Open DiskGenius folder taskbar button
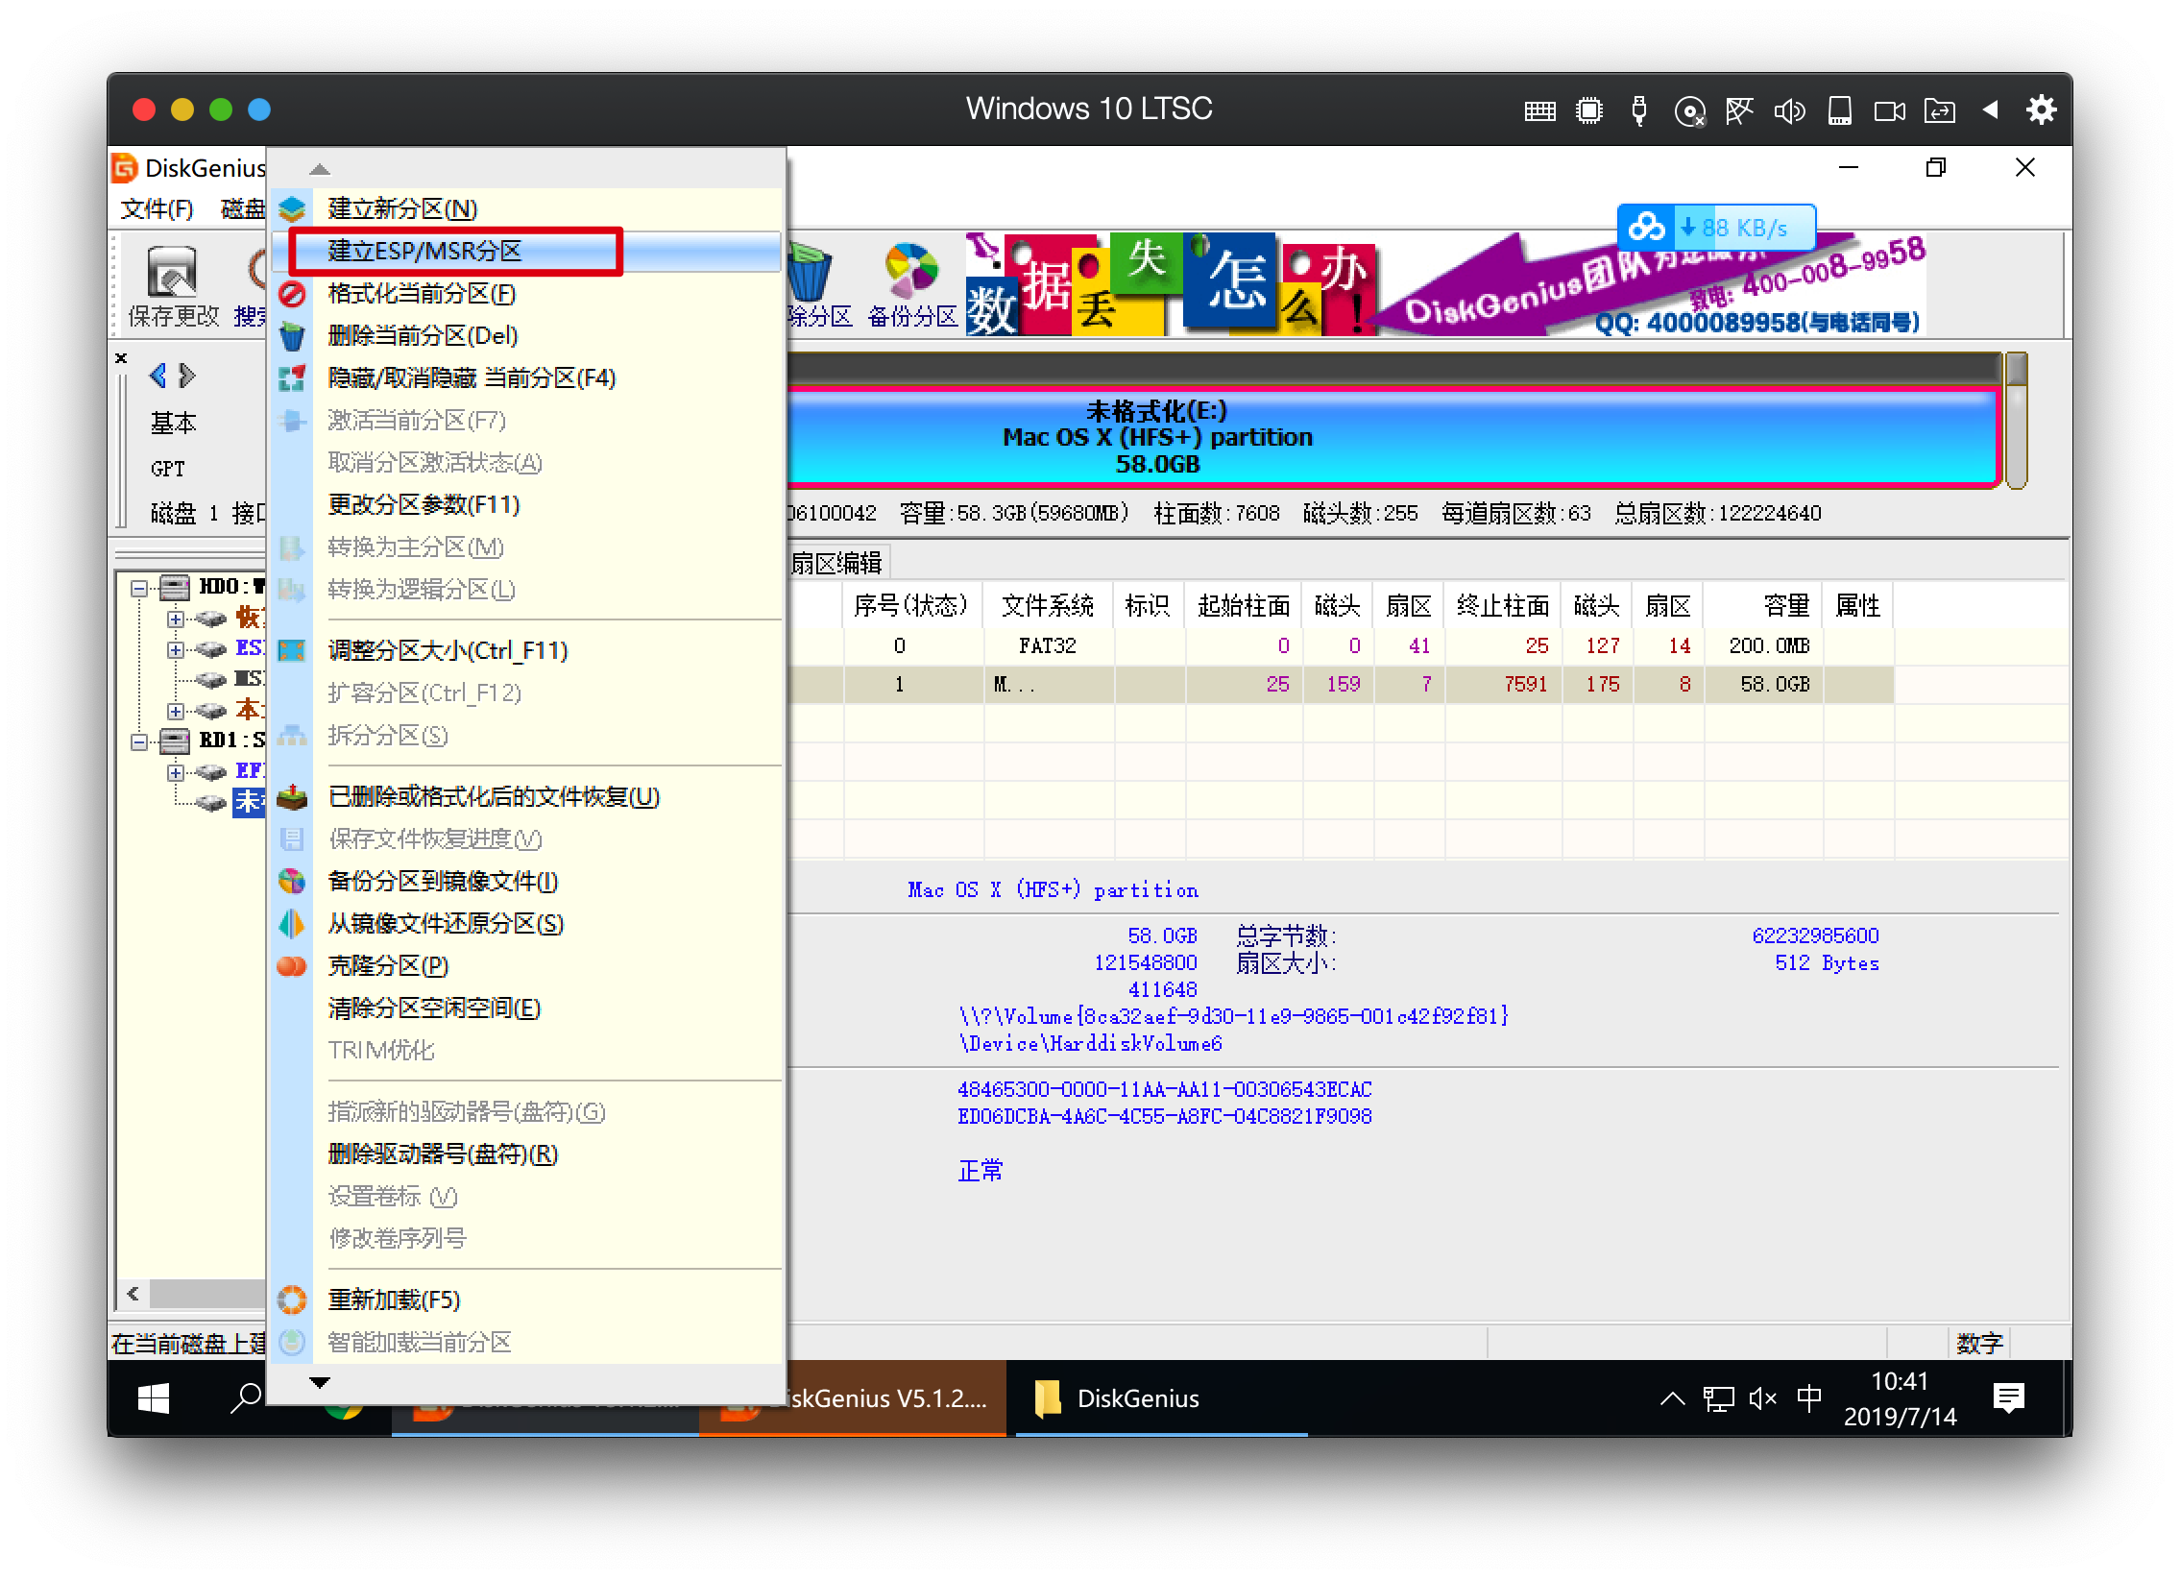The width and height of the screenshot is (2180, 1579). (1161, 1399)
